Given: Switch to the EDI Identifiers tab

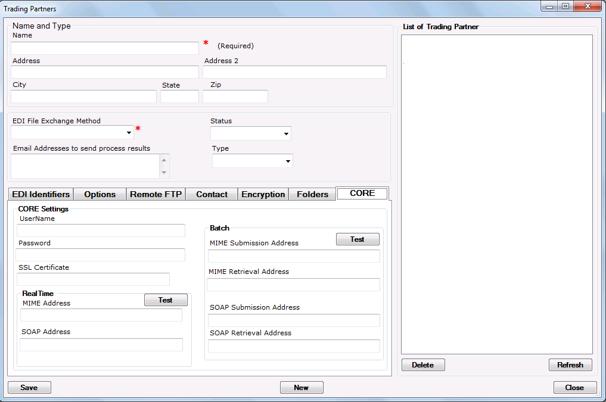Looking at the screenshot, I should (41, 194).
